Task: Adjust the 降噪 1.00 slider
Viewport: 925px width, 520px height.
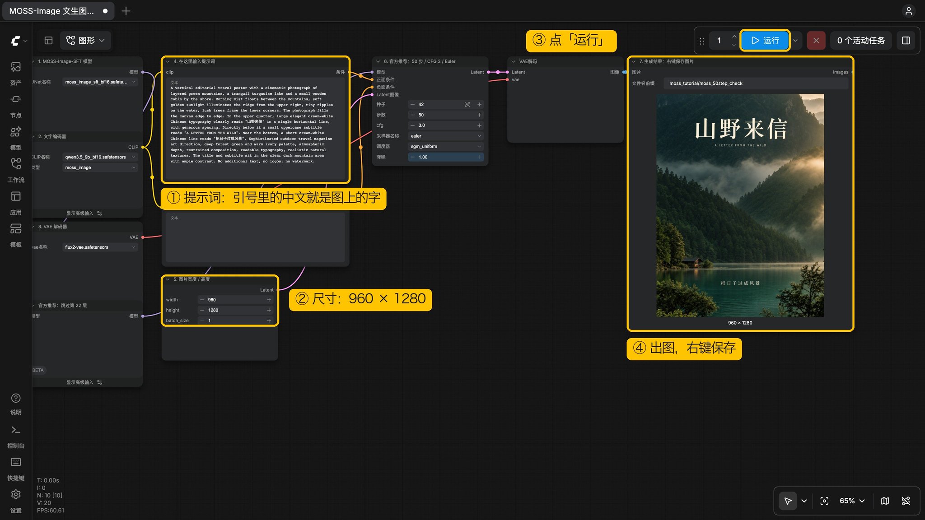Action: 446,157
